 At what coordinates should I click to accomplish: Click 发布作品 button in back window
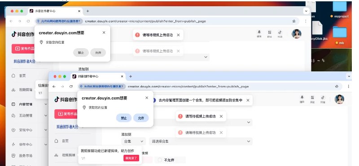click(24, 49)
